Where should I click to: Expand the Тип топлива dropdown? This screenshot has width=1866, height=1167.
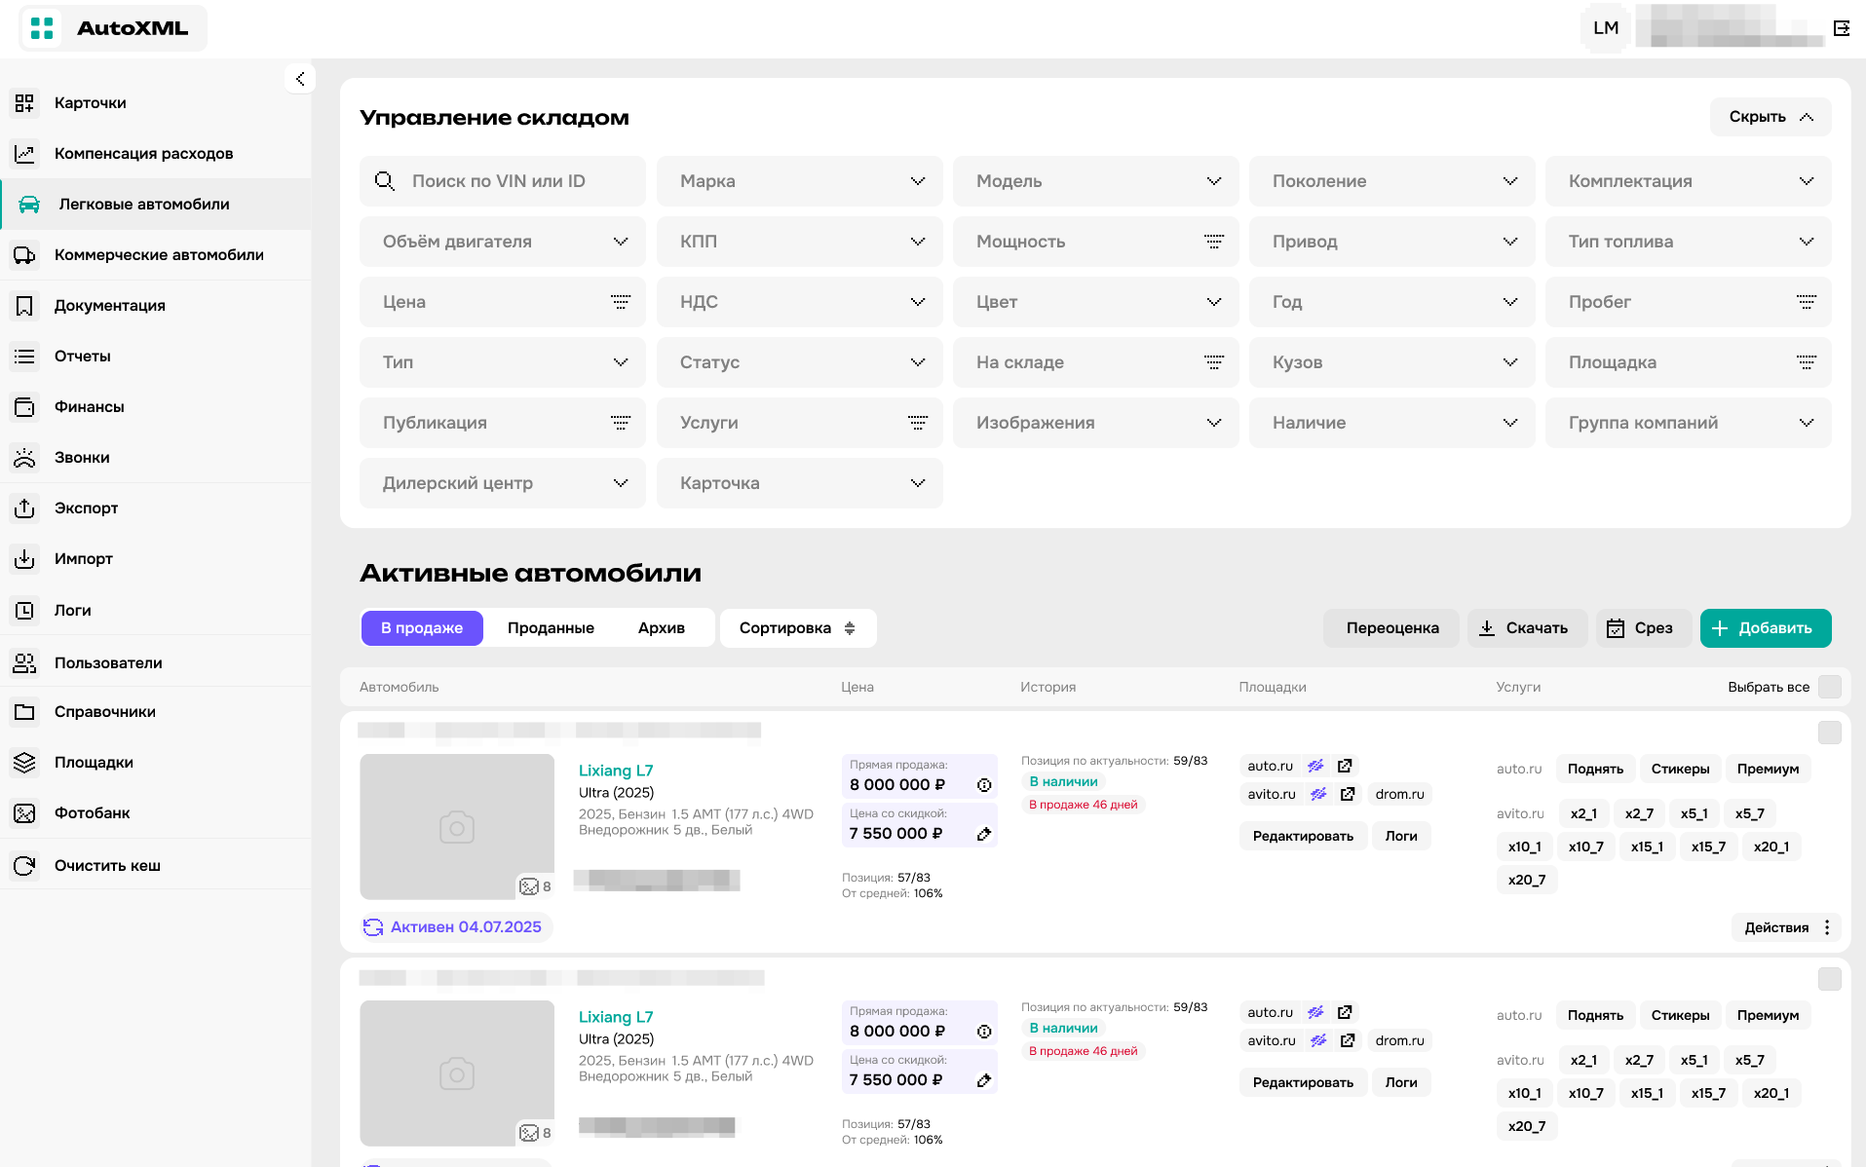click(x=1688, y=242)
